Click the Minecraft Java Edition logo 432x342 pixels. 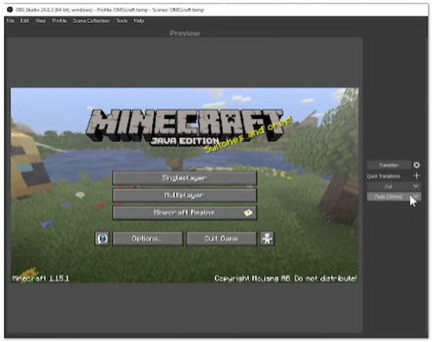coord(184,126)
